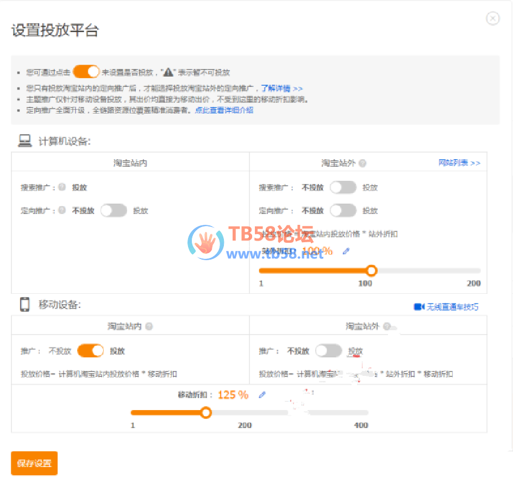513x485 pixels.
Task: Click help icon beside computer 定向推广 站内
Action: click(62, 210)
